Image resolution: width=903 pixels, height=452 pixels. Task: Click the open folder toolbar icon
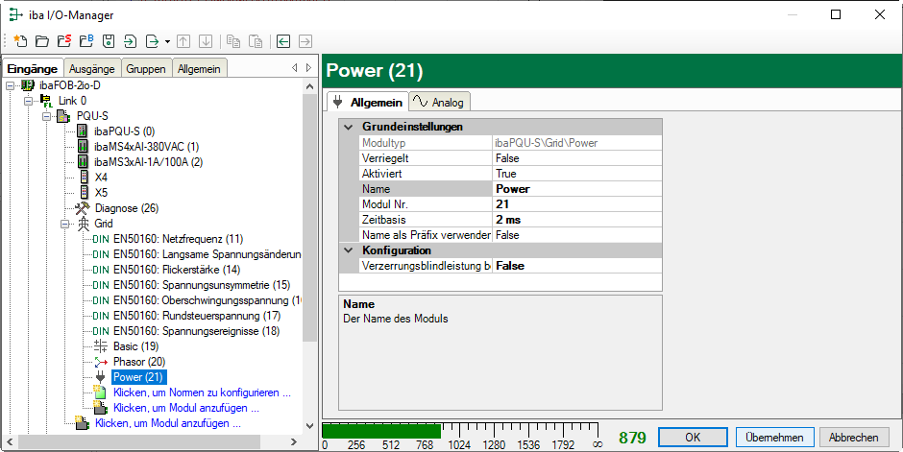[41, 41]
